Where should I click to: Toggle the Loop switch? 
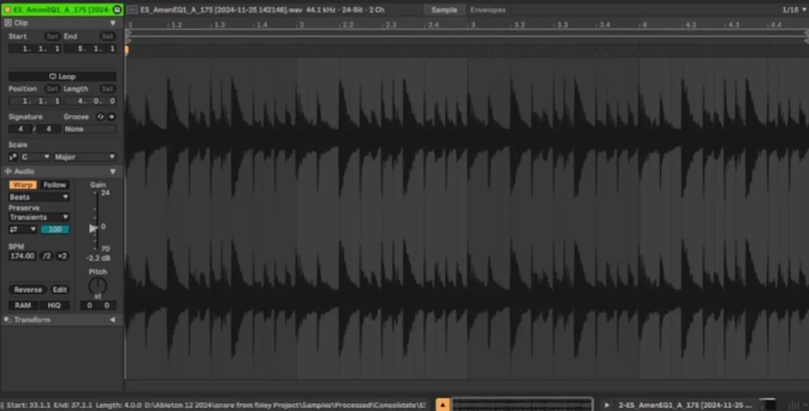(62, 77)
